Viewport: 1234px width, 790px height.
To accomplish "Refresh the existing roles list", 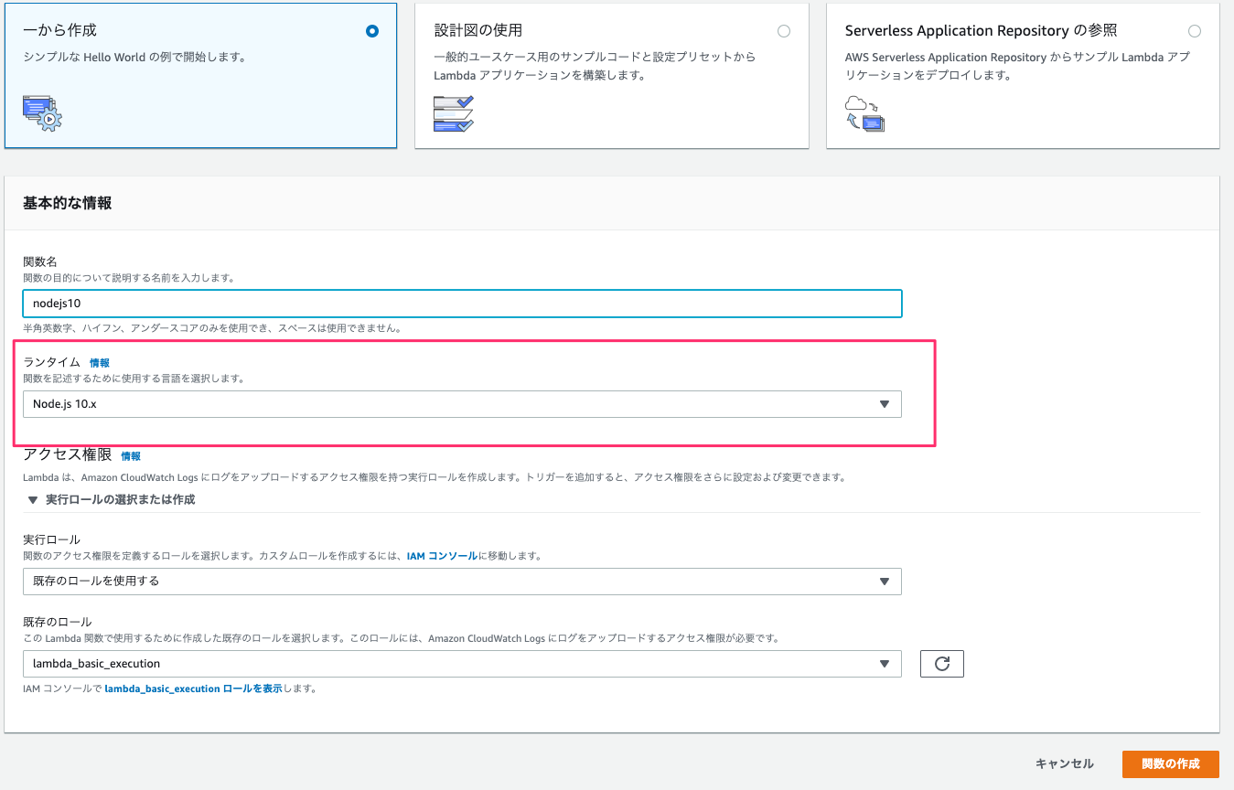I will 941,663.
